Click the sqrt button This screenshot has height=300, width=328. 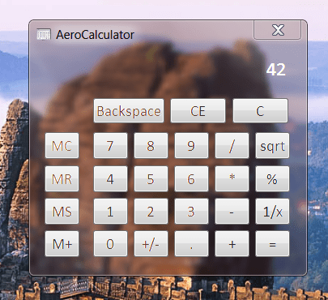click(x=272, y=146)
